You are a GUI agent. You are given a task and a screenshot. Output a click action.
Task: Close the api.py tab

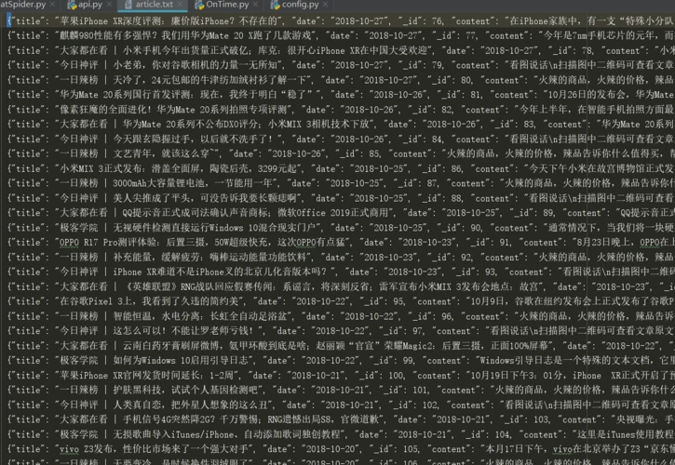click(x=109, y=5)
